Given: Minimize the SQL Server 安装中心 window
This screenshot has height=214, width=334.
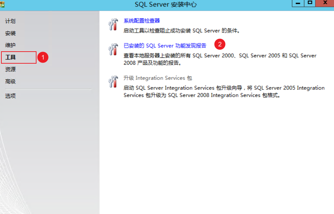Looking at the screenshot, I should (298, 3).
